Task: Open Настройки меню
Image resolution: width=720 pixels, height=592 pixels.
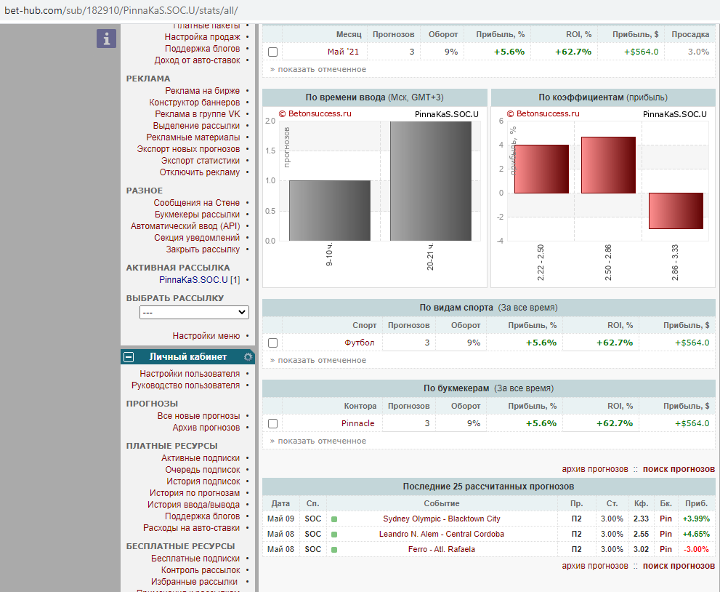Action: [x=206, y=336]
